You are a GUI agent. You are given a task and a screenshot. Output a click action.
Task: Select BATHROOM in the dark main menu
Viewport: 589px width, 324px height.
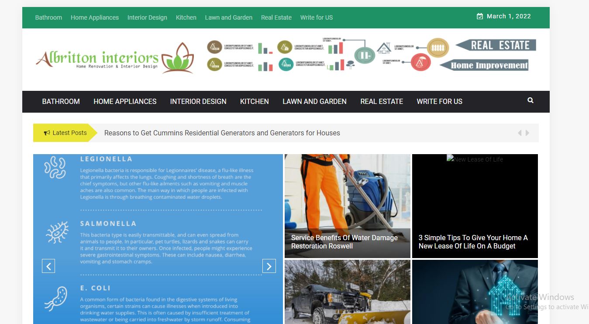click(61, 101)
